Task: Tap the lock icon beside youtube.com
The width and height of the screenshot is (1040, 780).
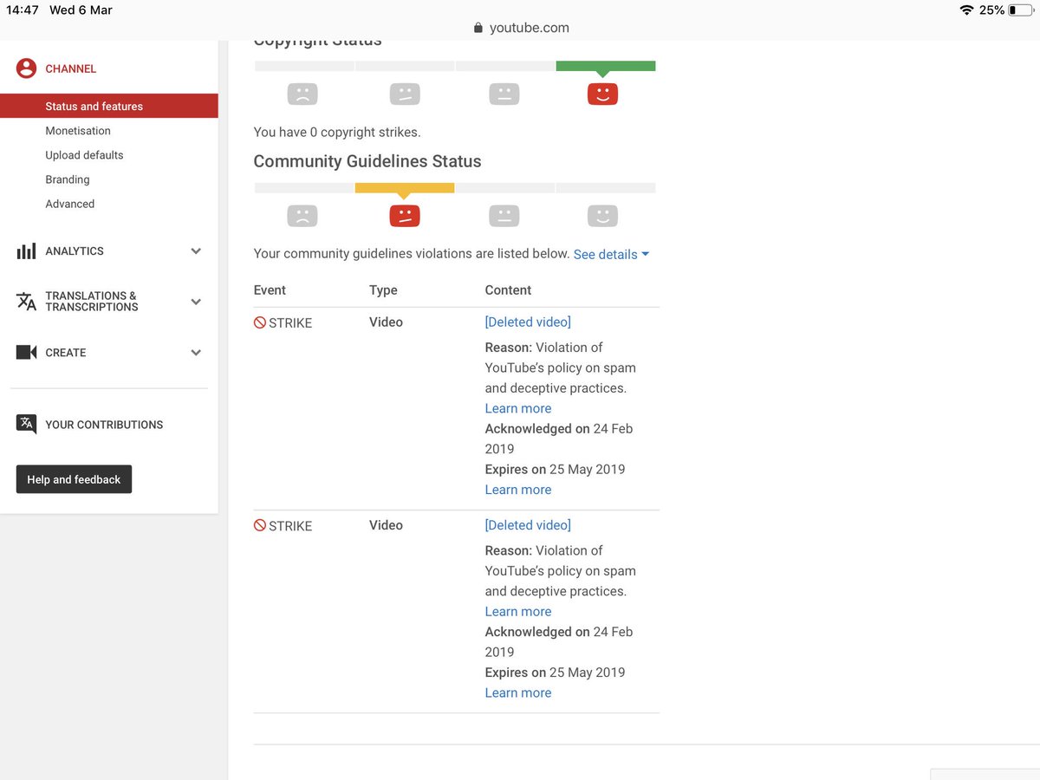Action: pos(478,28)
